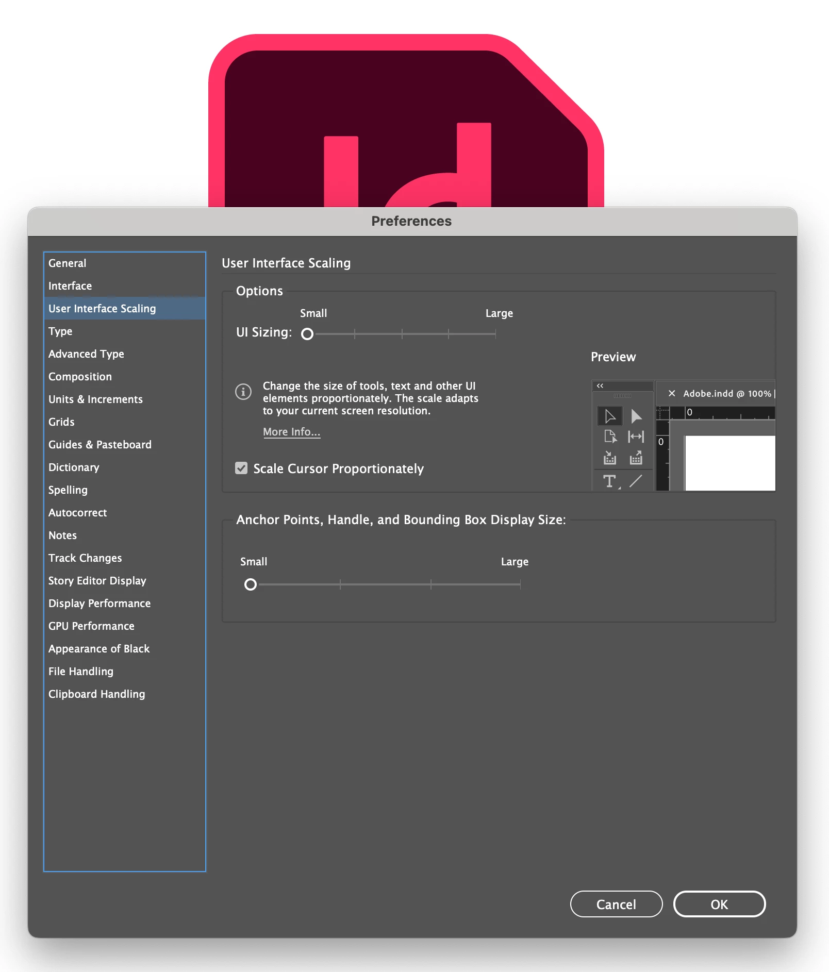829x972 pixels.
Task: Close the Adobe.indd preview tab
Action: point(672,393)
